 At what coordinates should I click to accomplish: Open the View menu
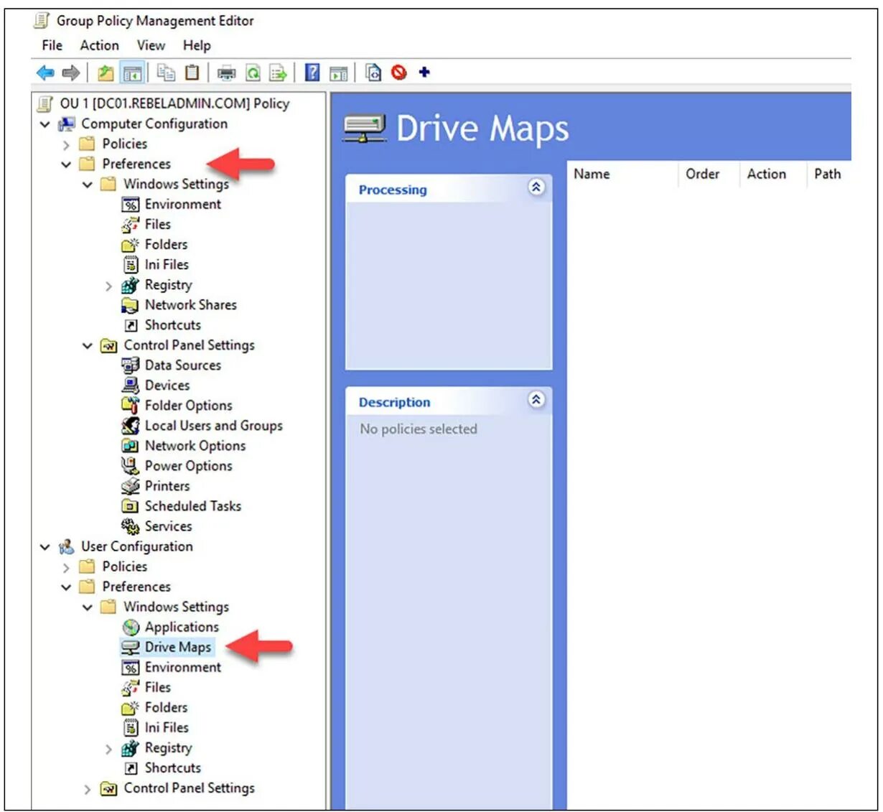(151, 45)
